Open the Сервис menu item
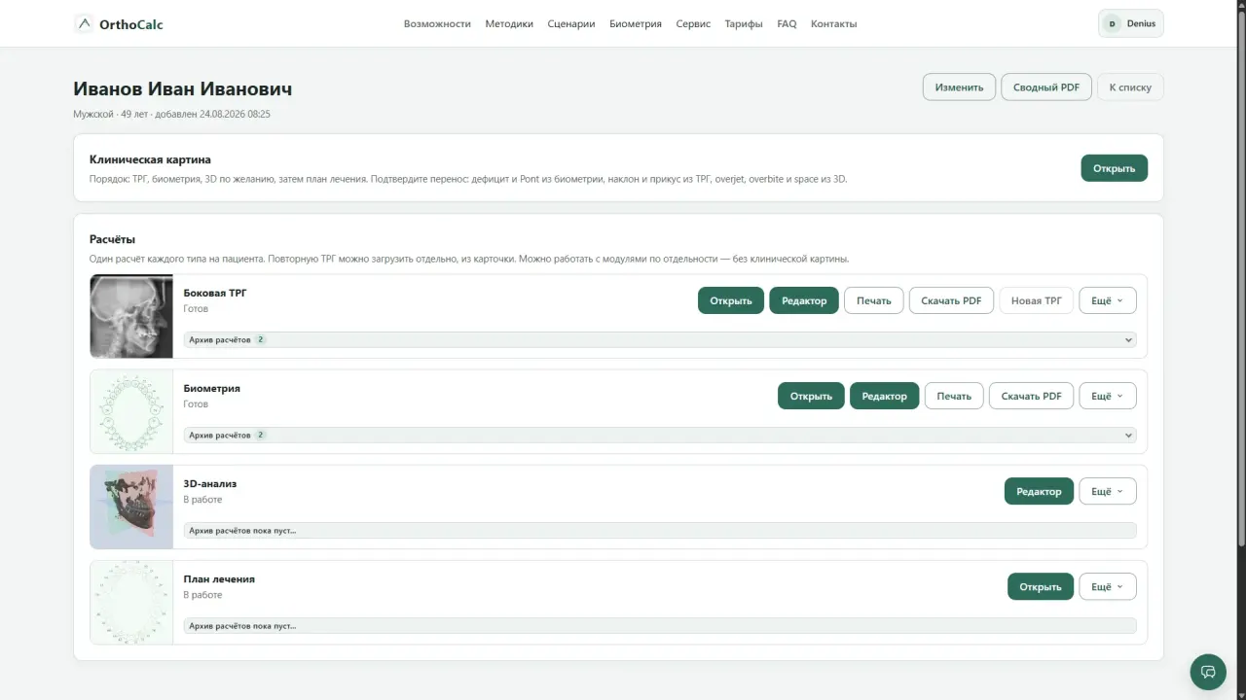This screenshot has width=1246, height=700. click(x=693, y=23)
